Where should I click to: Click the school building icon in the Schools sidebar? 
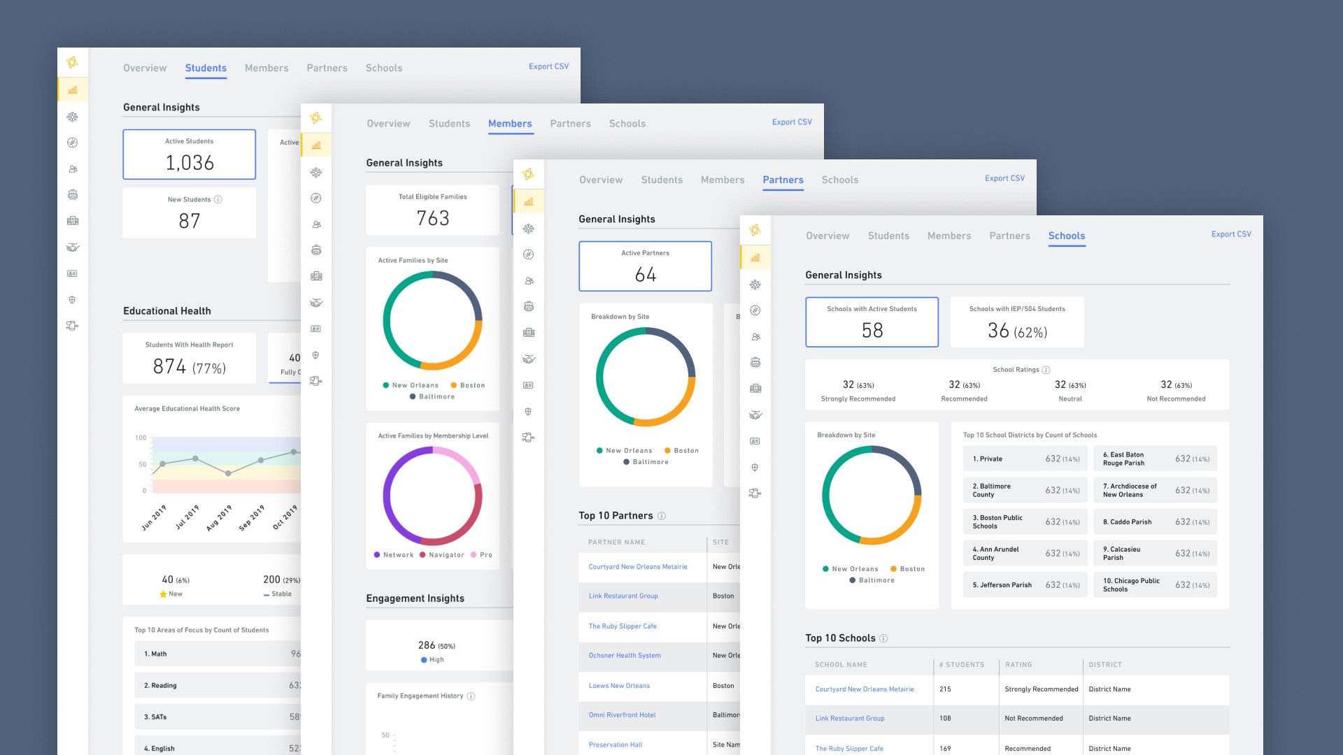pos(755,389)
